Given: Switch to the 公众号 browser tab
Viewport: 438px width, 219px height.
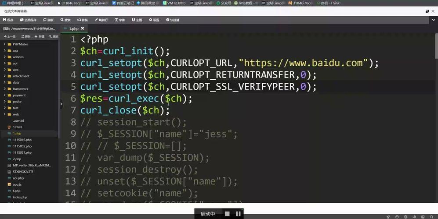Looking at the screenshot, I should point(224,3).
